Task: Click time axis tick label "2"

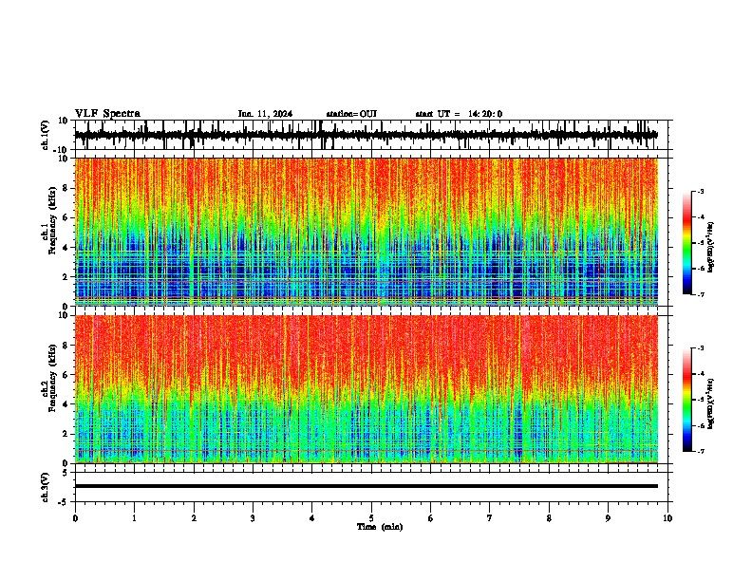Action: click(x=194, y=518)
